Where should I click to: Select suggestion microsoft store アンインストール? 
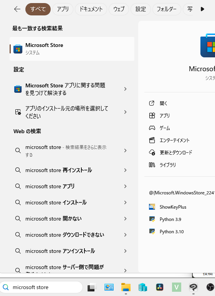pos(72,251)
